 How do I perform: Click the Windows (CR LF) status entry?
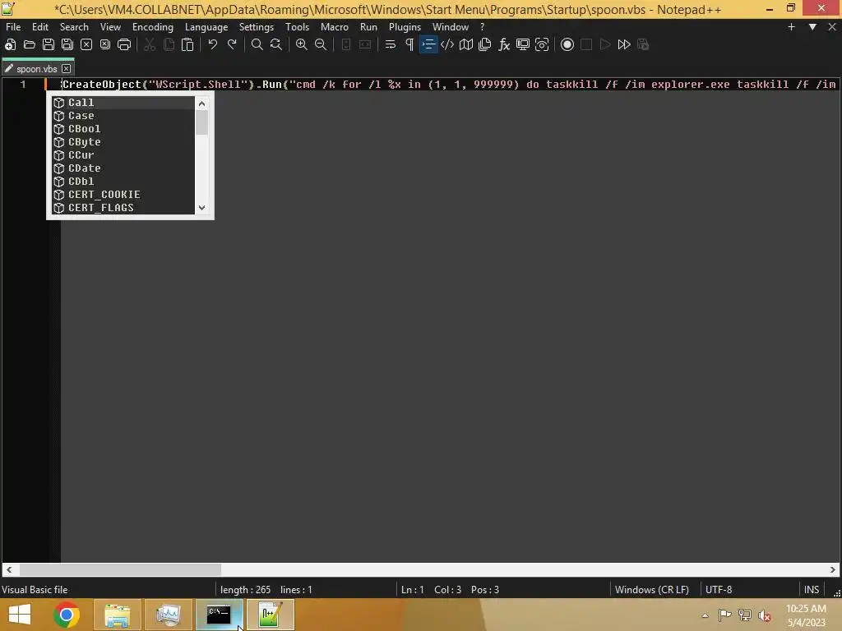(x=652, y=590)
